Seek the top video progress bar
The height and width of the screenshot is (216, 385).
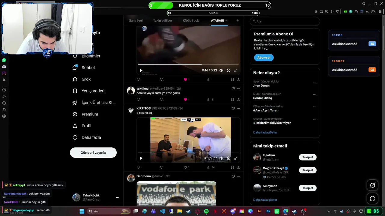pyautogui.click(x=188, y=64)
